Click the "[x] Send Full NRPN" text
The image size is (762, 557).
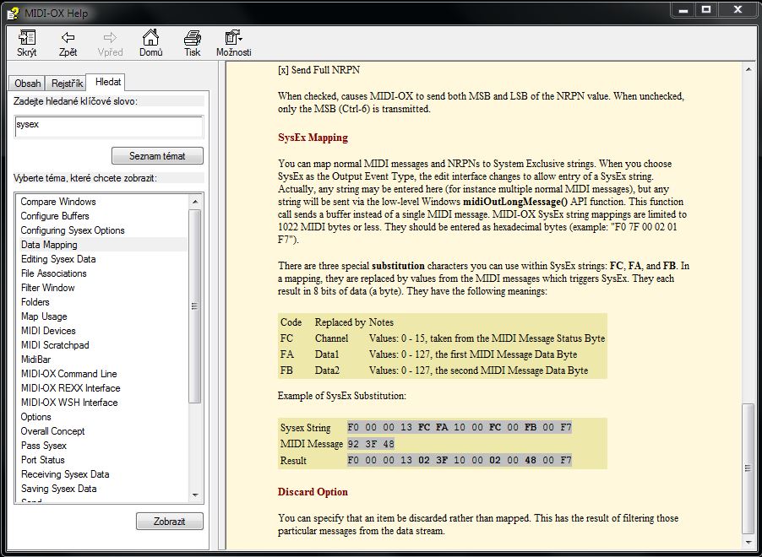coord(318,70)
